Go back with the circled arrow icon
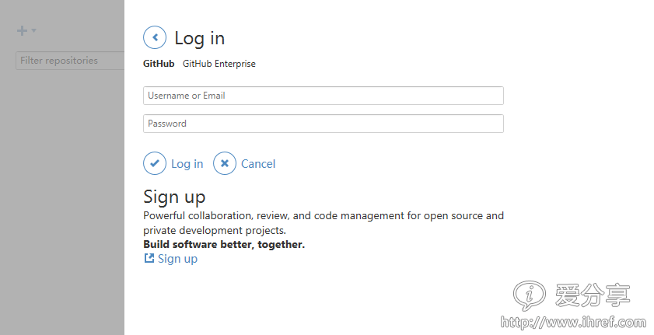The image size is (654, 335). coord(155,37)
